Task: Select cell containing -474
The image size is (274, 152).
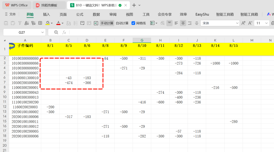Action: [69, 83]
